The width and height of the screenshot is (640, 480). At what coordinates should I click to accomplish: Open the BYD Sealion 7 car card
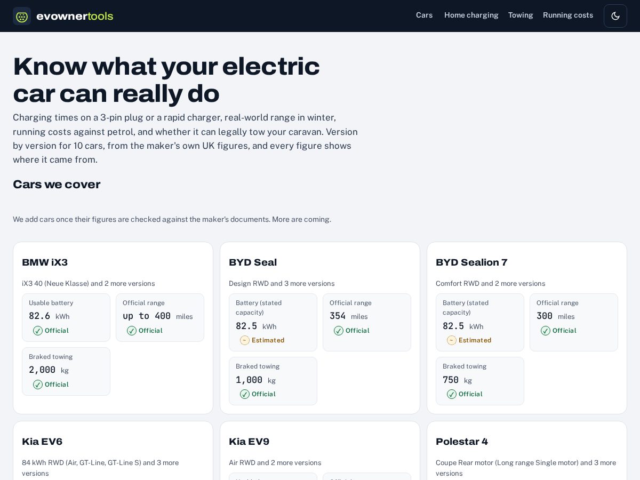(x=527, y=328)
